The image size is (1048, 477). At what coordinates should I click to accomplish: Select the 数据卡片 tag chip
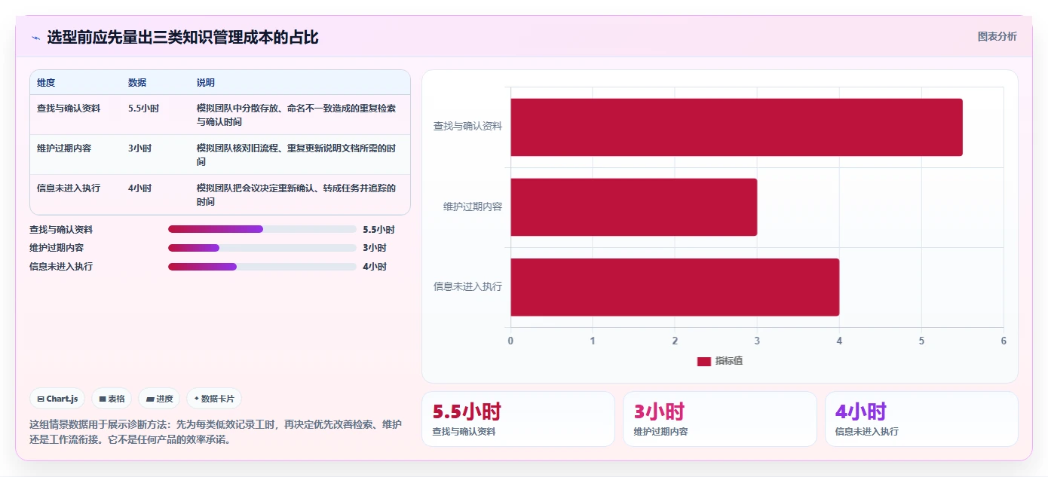point(214,399)
